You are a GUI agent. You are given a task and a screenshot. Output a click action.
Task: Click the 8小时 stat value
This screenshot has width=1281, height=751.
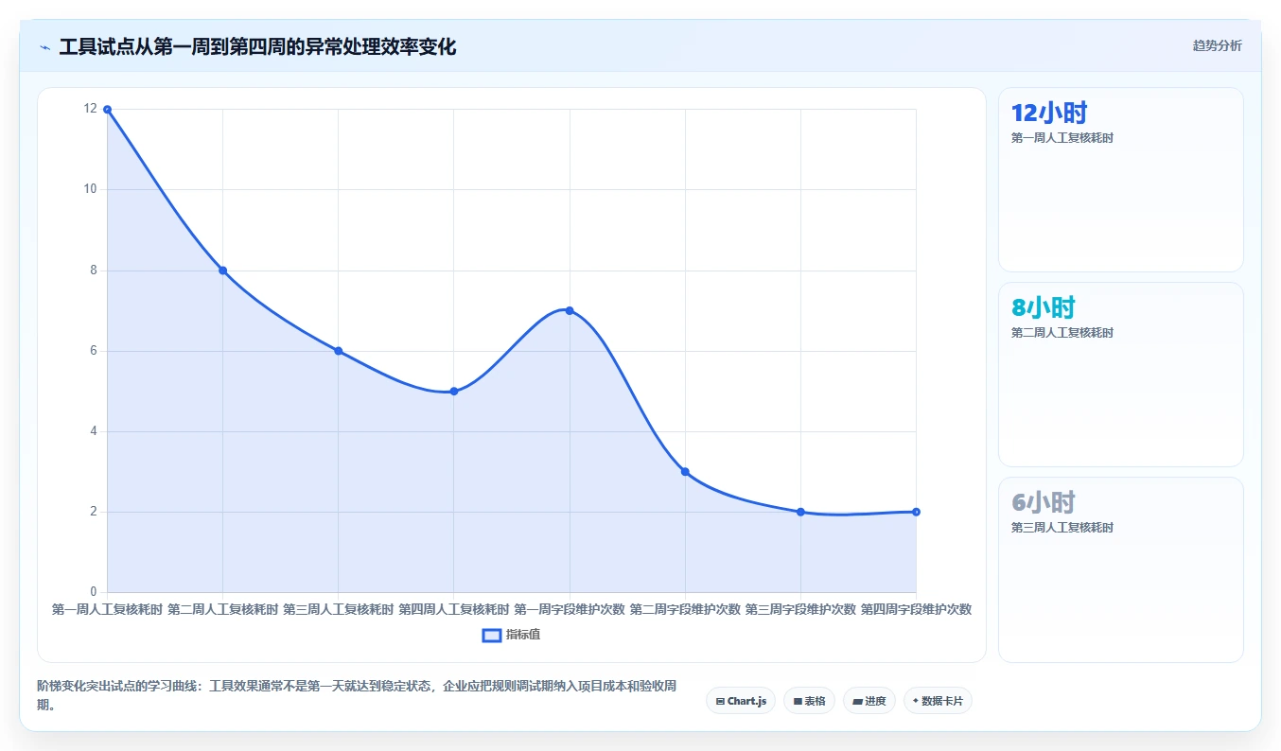(x=1044, y=307)
